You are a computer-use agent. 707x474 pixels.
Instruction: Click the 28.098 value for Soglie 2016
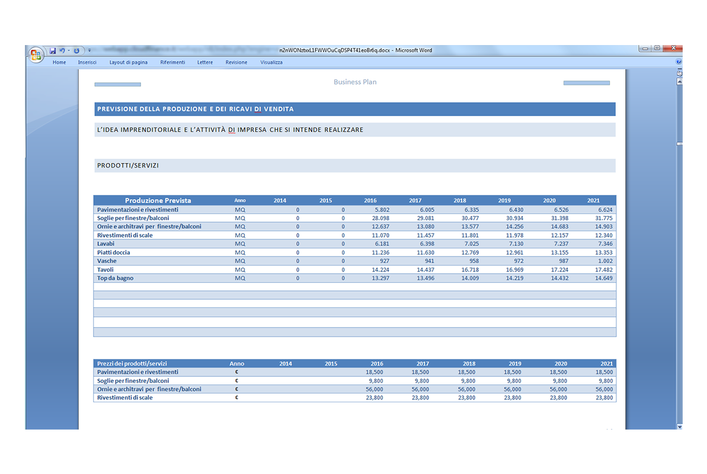380,218
